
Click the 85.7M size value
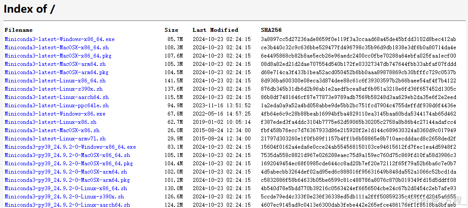(x=175, y=39)
